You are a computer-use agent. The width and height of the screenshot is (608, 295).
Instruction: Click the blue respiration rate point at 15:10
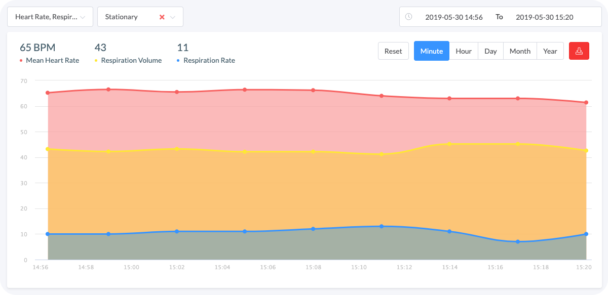[x=381, y=227]
